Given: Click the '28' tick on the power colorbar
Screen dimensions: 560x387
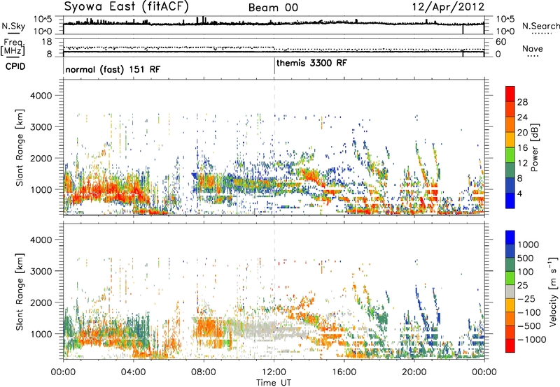Looking at the screenshot, I should (522, 102).
